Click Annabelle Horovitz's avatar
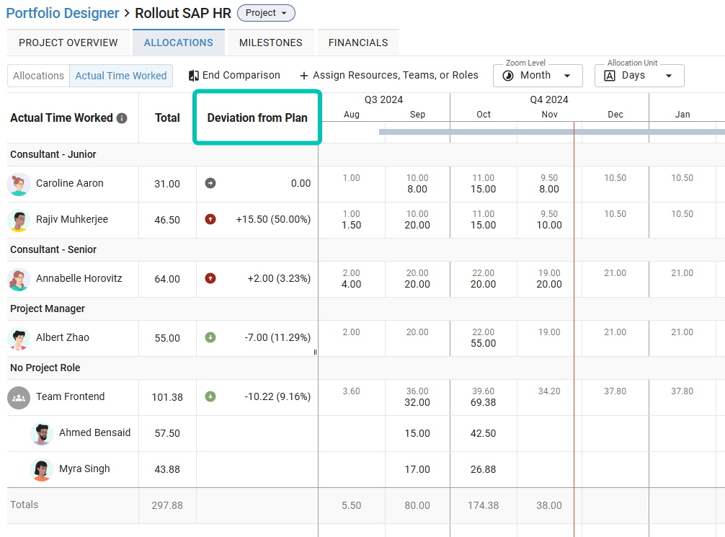Viewport: 725px width, 537px height. [19, 279]
